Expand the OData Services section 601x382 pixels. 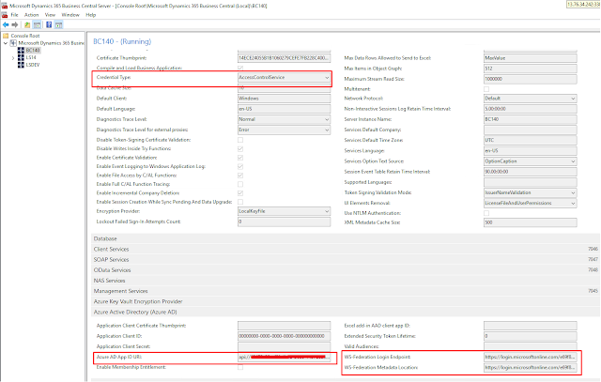[346, 270]
